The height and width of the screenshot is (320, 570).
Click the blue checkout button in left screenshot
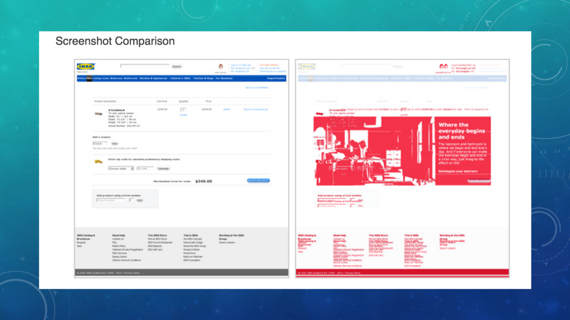tap(258, 181)
